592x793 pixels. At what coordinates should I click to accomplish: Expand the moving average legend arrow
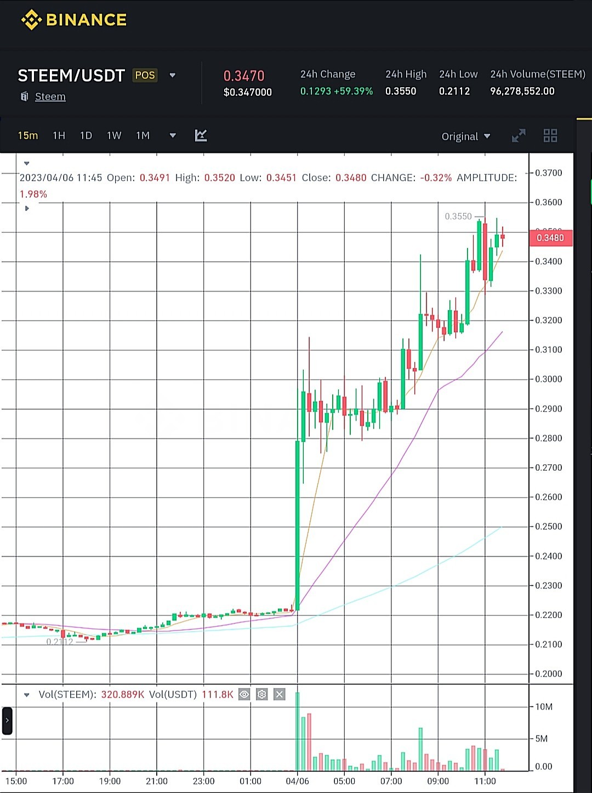pos(26,208)
